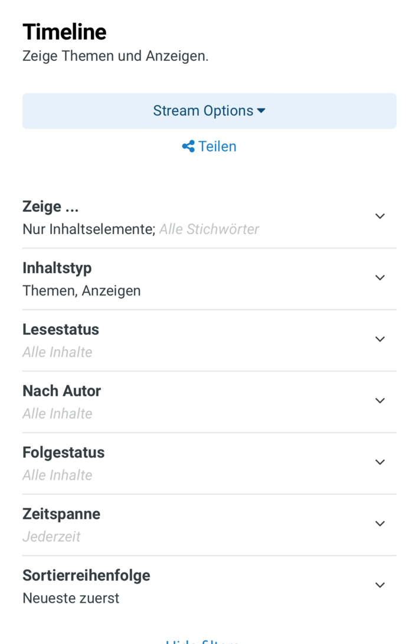Select the Zeige ... filter heading
Image resolution: width=419 pixels, height=644 pixels.
coord(51,207)
